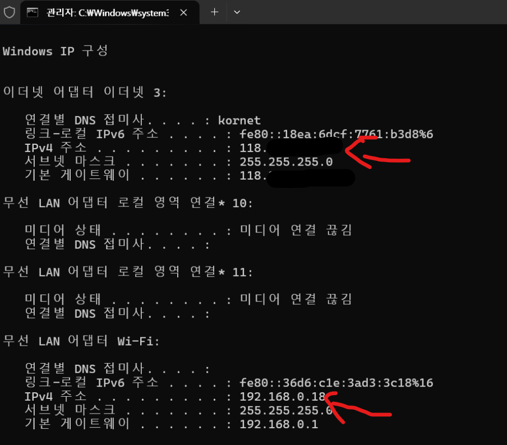This screenshot has width=507, height=445.
Task: Click the Wi-Fi IPv4 address 192.168.0.18
Action: pos(283,396)
